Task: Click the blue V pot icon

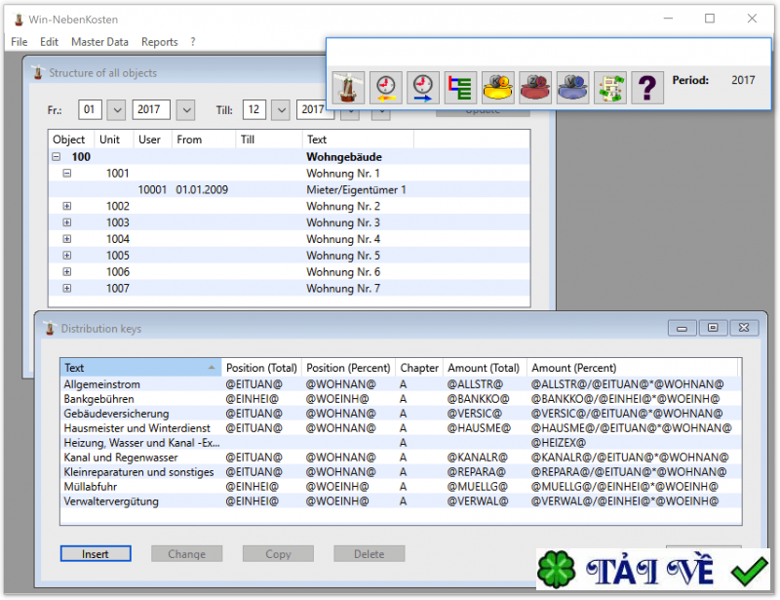Action: pyautogui.click(x=572, y=88)
